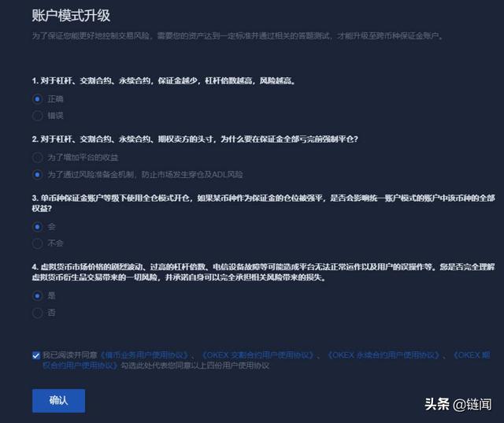
Task: Click question 2 text about 强制平仓
Action: pyautogui.click(x=195, y=139)
